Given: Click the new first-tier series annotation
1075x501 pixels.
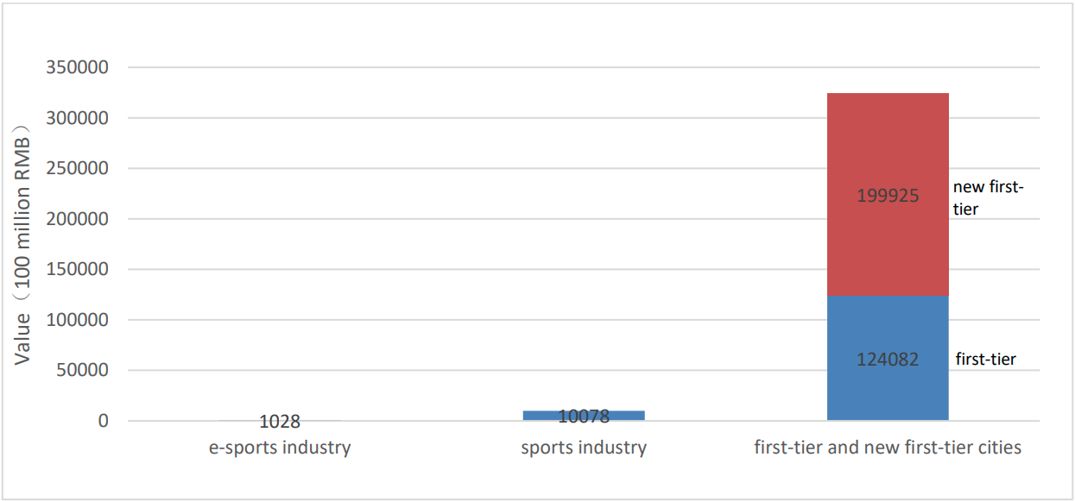Looking at the screenshot, I should 989,197.
